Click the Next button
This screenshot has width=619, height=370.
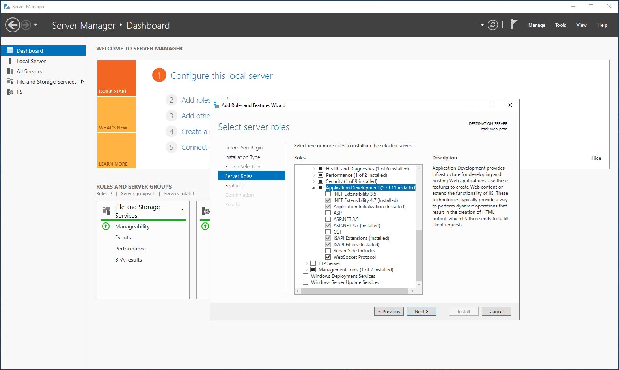(x=421, y=311)
